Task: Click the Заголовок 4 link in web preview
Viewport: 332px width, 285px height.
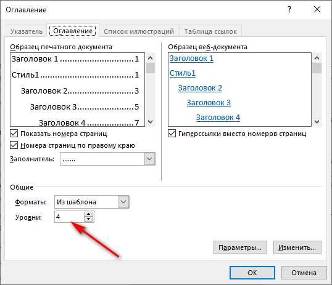Action: (x=218, y=118)
